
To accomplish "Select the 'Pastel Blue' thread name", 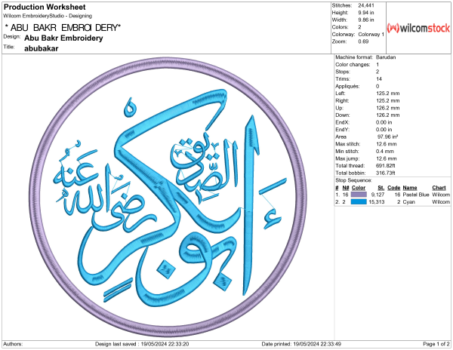I will [x=416, y=195].
